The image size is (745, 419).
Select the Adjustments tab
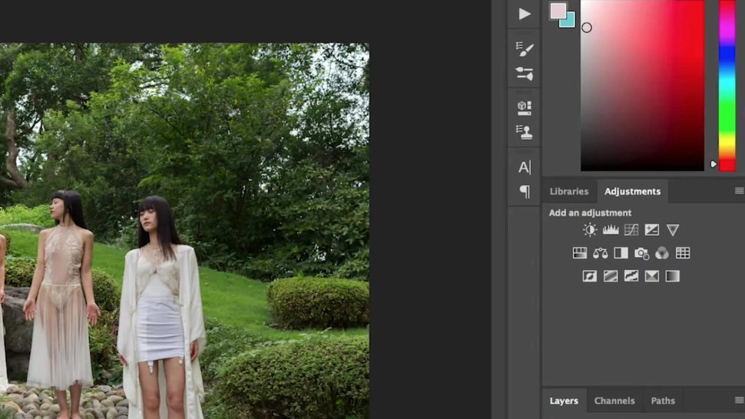pyautogui.click(x=632, y=191)
